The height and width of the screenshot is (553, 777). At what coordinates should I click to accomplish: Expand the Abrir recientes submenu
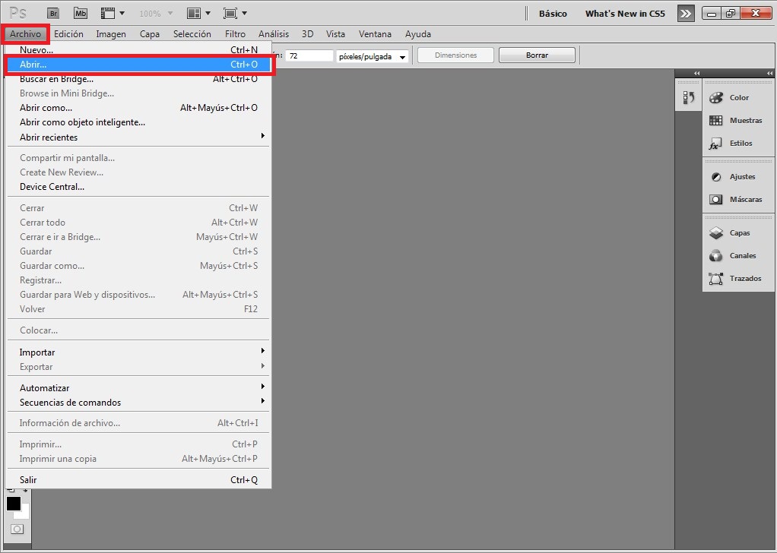coord(263,136)
